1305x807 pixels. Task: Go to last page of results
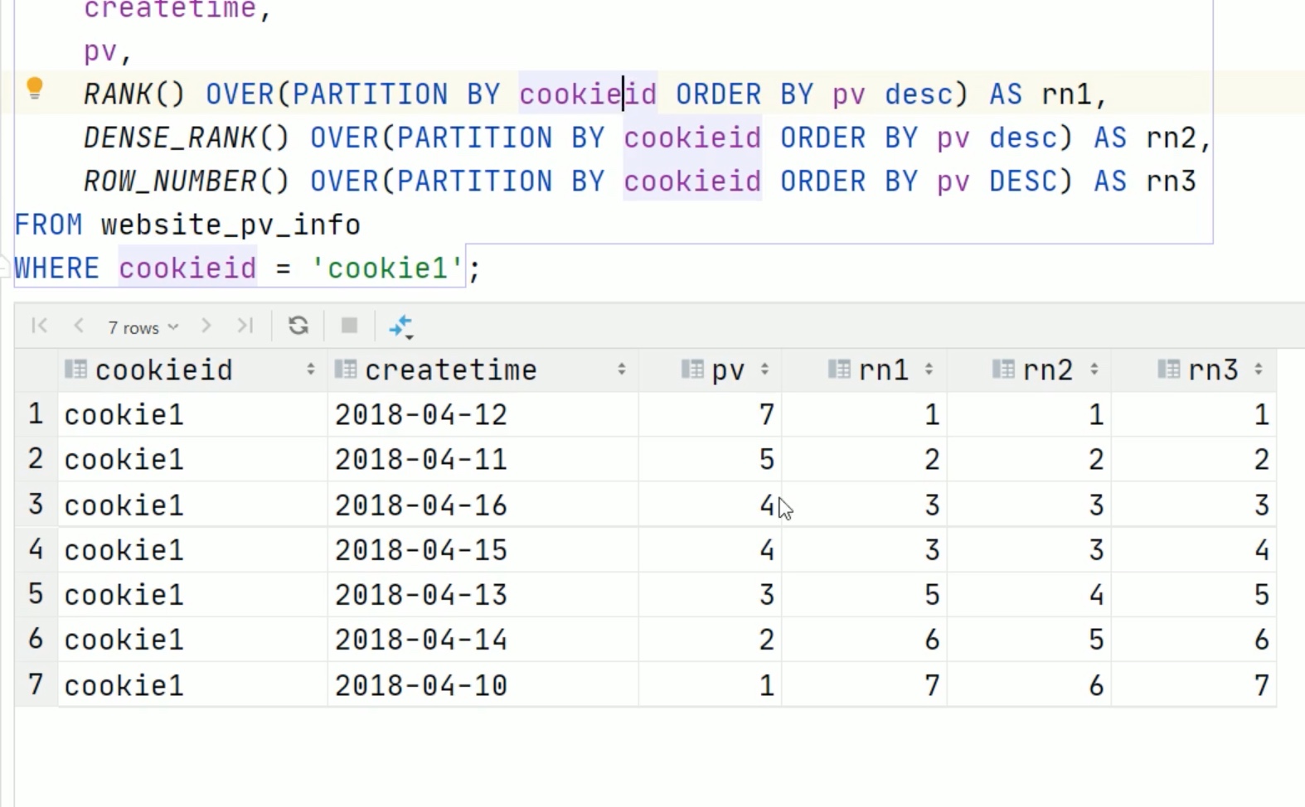245,326
